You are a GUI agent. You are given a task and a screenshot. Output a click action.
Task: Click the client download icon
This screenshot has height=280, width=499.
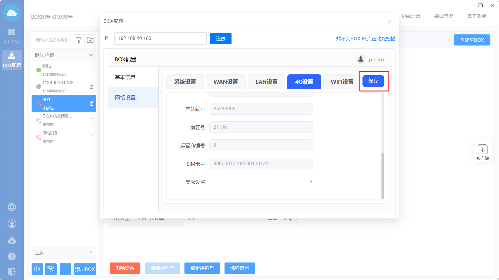(482, 152)
